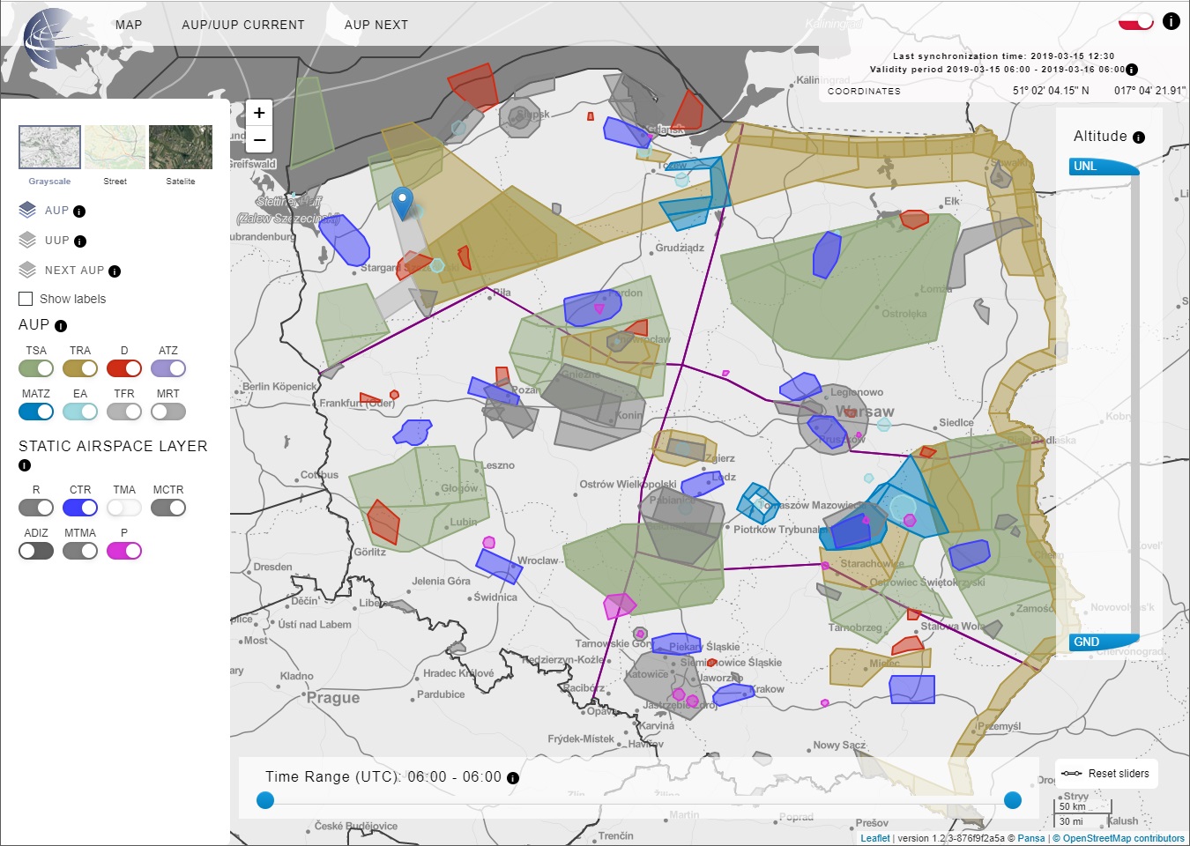The image size is (1190, 846).
Task: Open info icon beside validity period
Action: coord(1132,70)
